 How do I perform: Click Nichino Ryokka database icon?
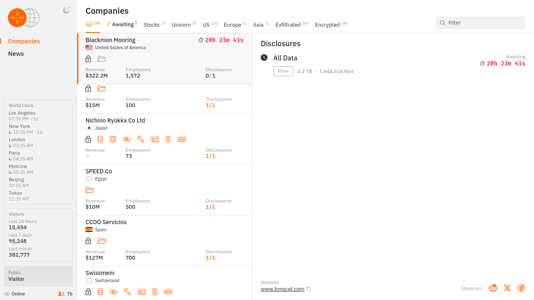pos(100,139)
